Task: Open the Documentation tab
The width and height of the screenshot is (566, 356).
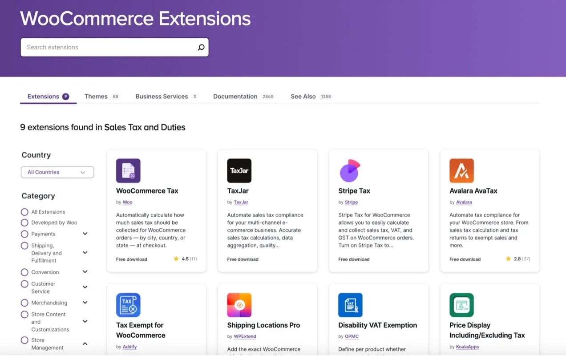Action: click(x=244, y=97)
